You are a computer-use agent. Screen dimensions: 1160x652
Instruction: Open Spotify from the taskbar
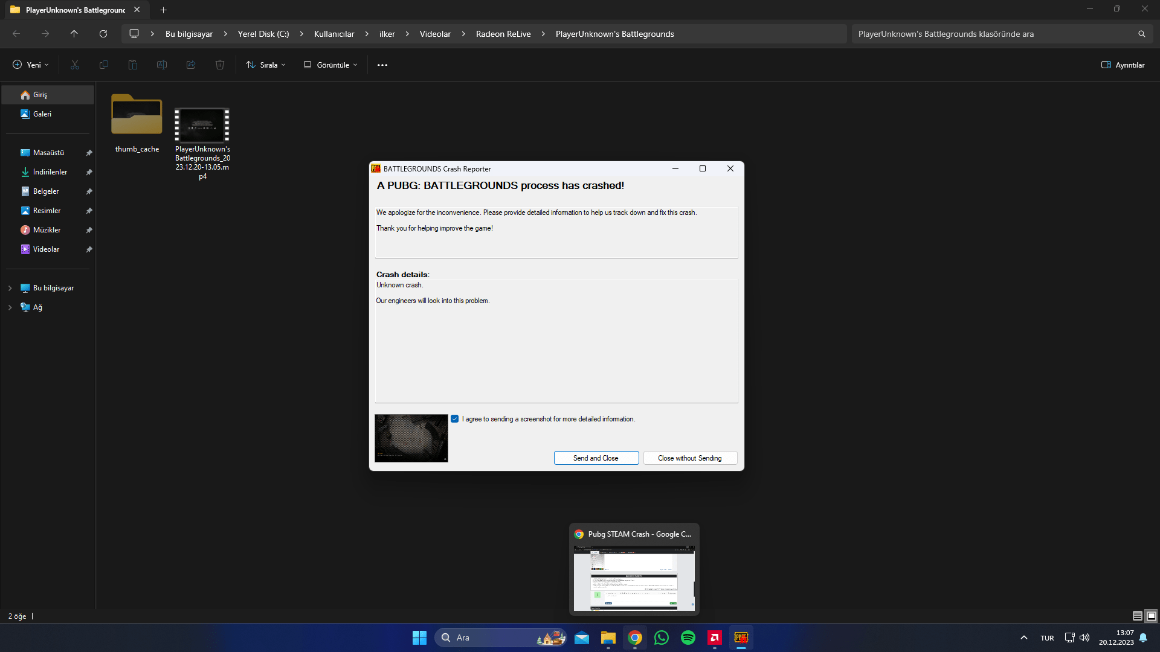click(x=688, y=638)
